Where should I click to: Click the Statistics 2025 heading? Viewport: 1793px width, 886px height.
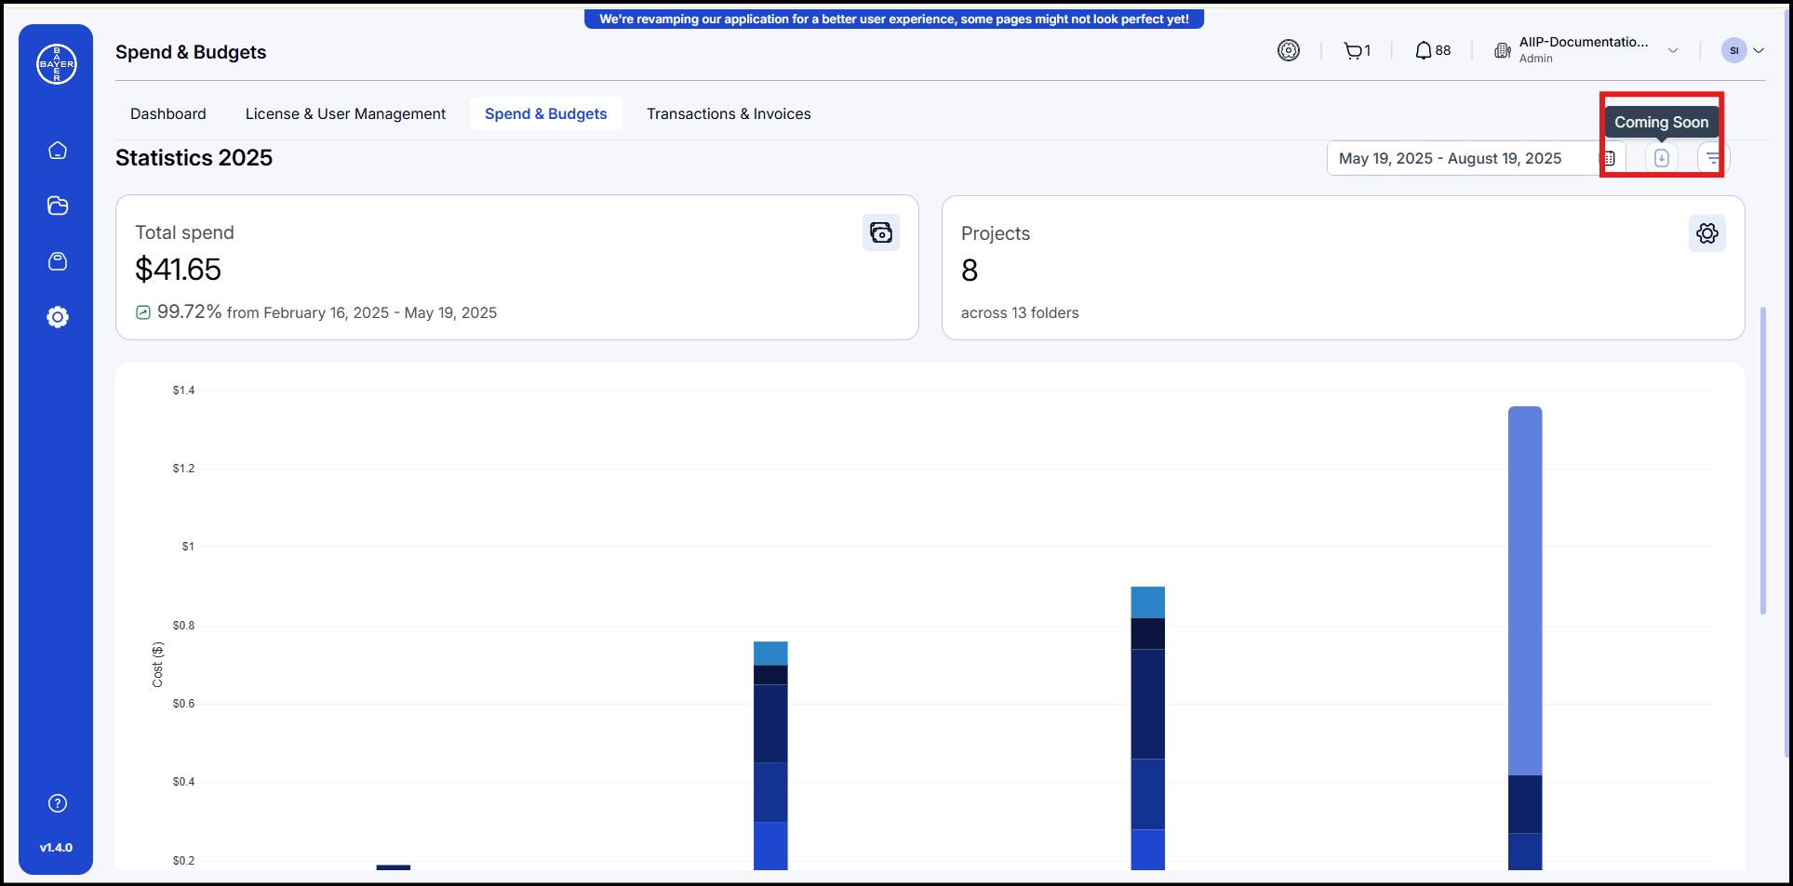194,158
